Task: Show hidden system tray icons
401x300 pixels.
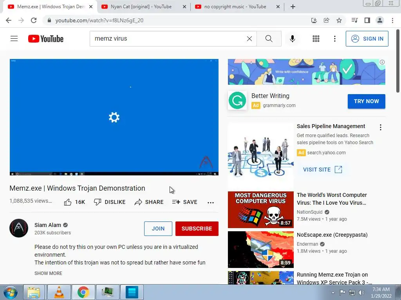Action: tap(333, 293)
